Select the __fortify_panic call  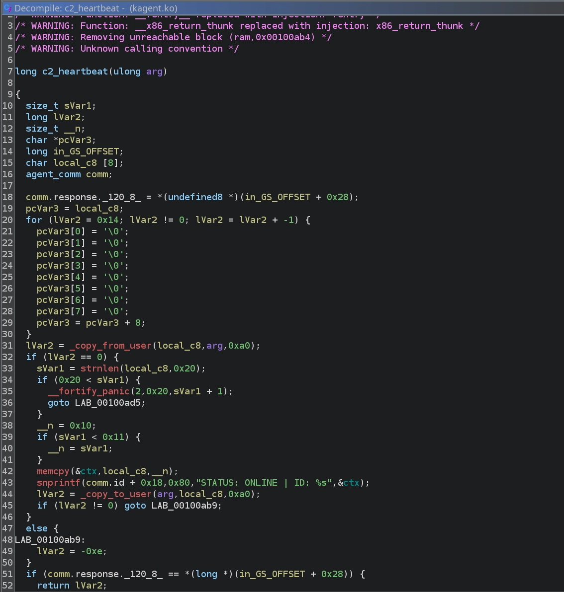pyautogui.click(x=89, y=391)
